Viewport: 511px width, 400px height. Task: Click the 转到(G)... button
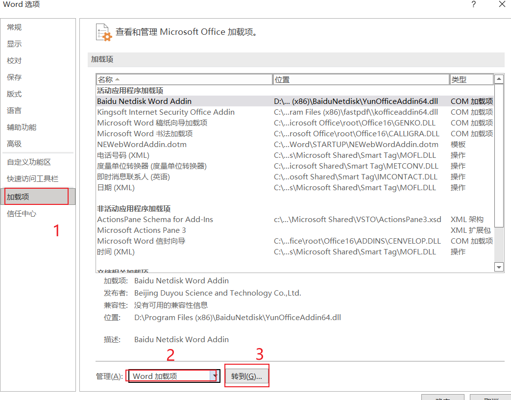pyautogui.click(x=247, y=376)
